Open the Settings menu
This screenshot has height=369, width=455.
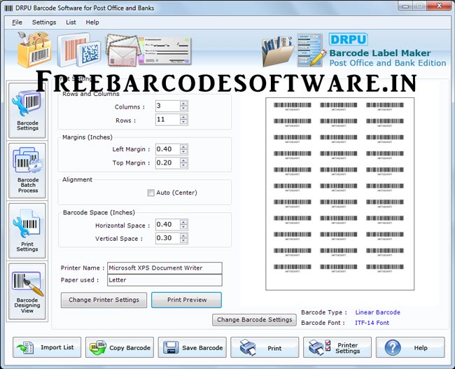pyautogui.click(x=44, y=22)
